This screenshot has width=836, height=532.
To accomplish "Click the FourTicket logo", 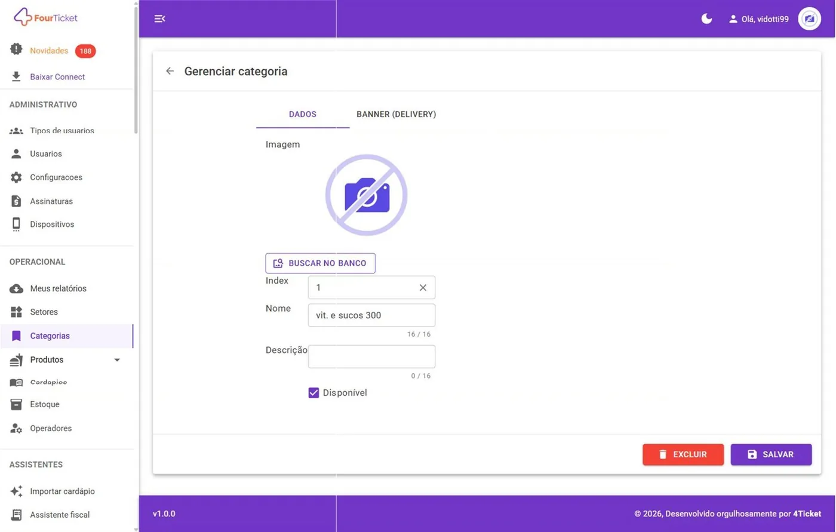I will pos(46,17).
